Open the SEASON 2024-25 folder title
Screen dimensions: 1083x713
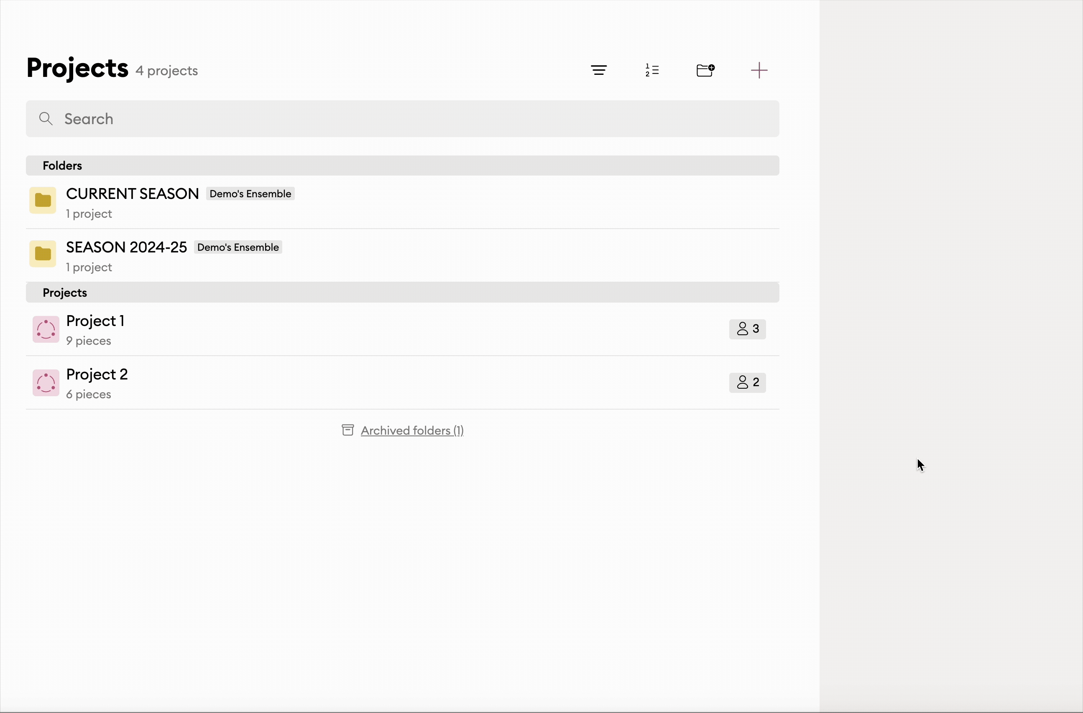pos(127,247)
